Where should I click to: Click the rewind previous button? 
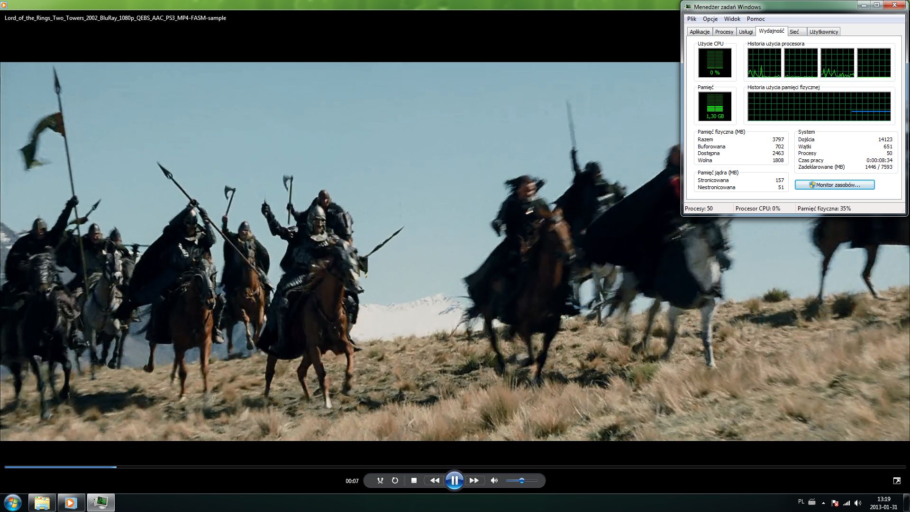pyautogui.click(x=434, y=481)
